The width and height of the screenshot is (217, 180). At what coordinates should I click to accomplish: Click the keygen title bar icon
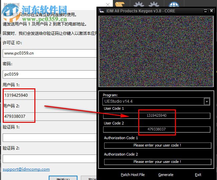pos(102,11)
